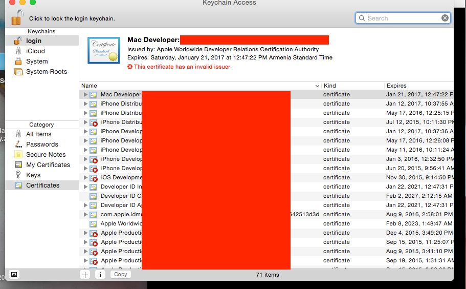The image size is (466, 289).
Task: Select the login keychain
Action: (42, 41)
